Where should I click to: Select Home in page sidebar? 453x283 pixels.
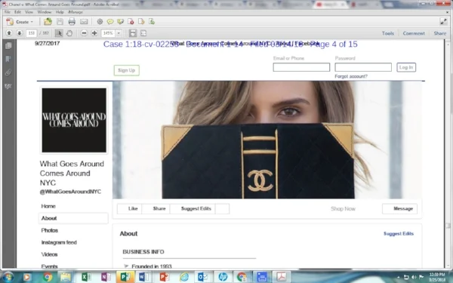[48, 206]
